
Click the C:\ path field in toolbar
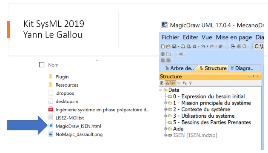click(x=259, y=46)
